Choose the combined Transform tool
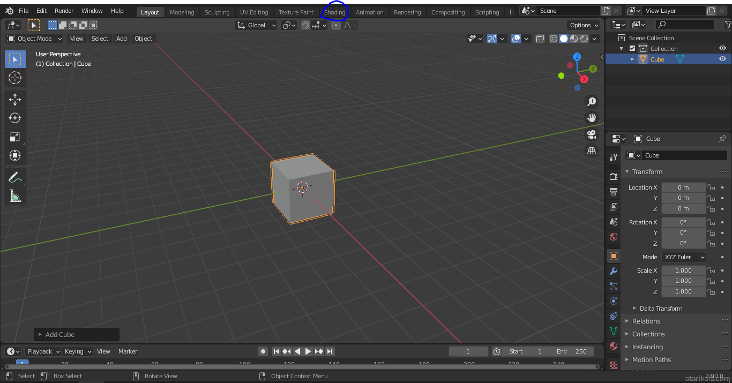This screenshot has height=383, width=732. [15, 156]
